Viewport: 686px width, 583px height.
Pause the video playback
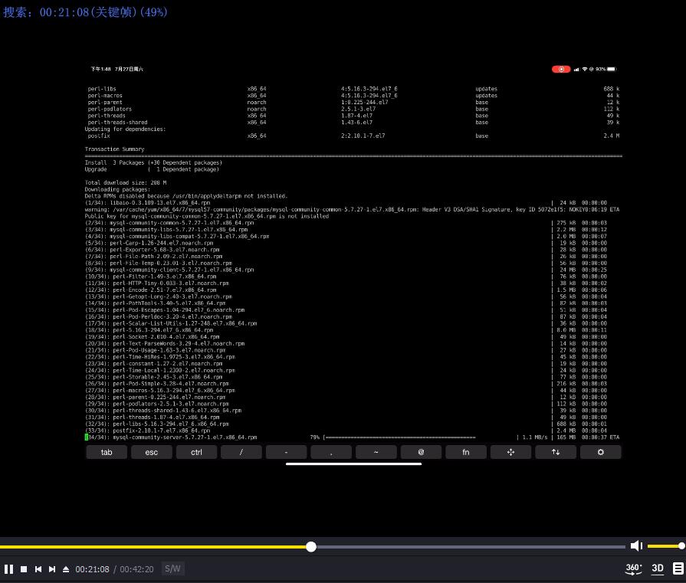coord(9,569)
